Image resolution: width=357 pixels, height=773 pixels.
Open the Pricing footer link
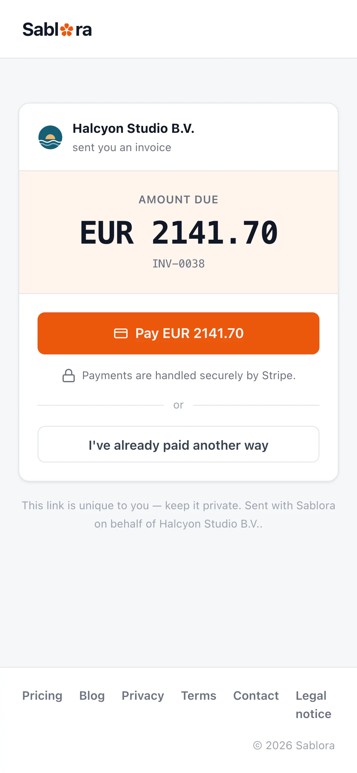[42, 696]
